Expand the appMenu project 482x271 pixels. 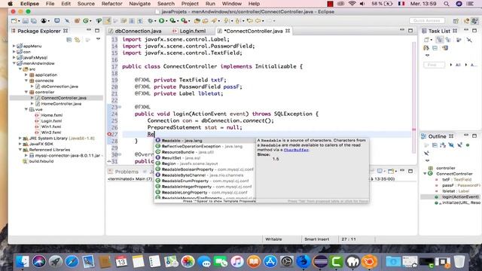(x=14, y=46)
